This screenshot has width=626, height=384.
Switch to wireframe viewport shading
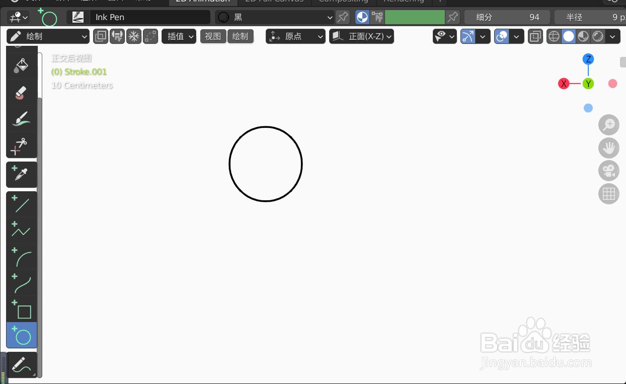tap(554, 36)
